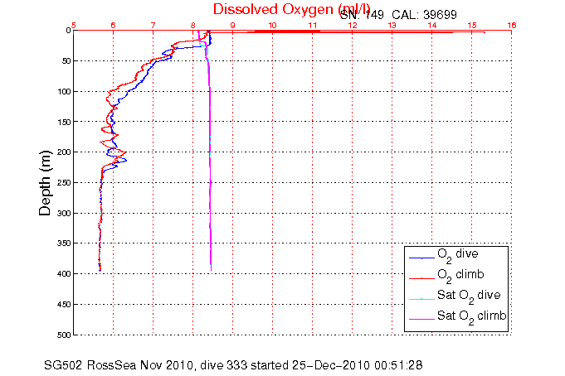565x376 pixels.
Task: Click the 'Sat O2 dive' legend entry
Action: tap(469, 296)
